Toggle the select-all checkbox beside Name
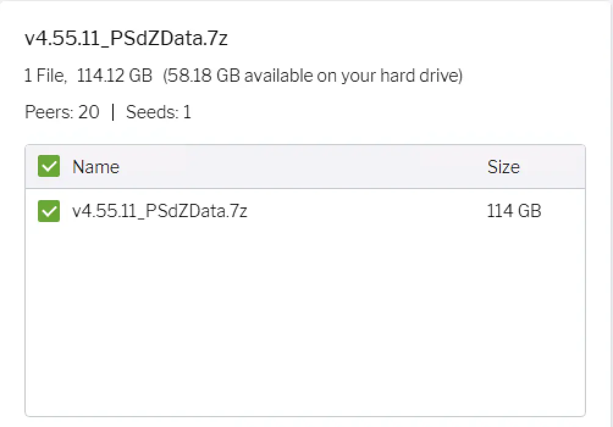This screenshot has width=613, height=427. (x=49, y=167)
